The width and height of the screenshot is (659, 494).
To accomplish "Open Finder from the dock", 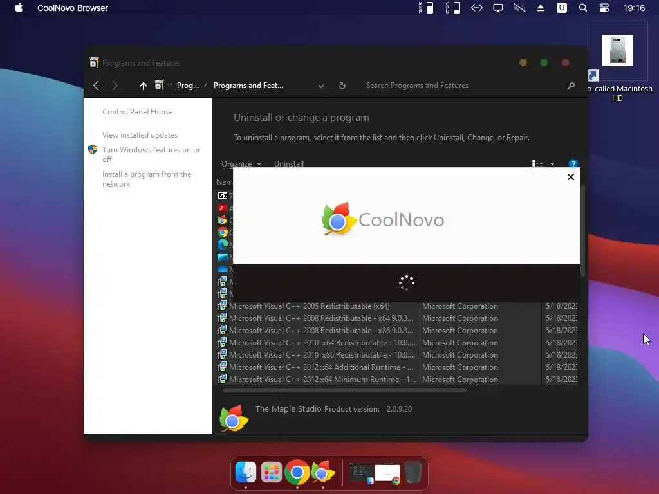I will point(246,473).
